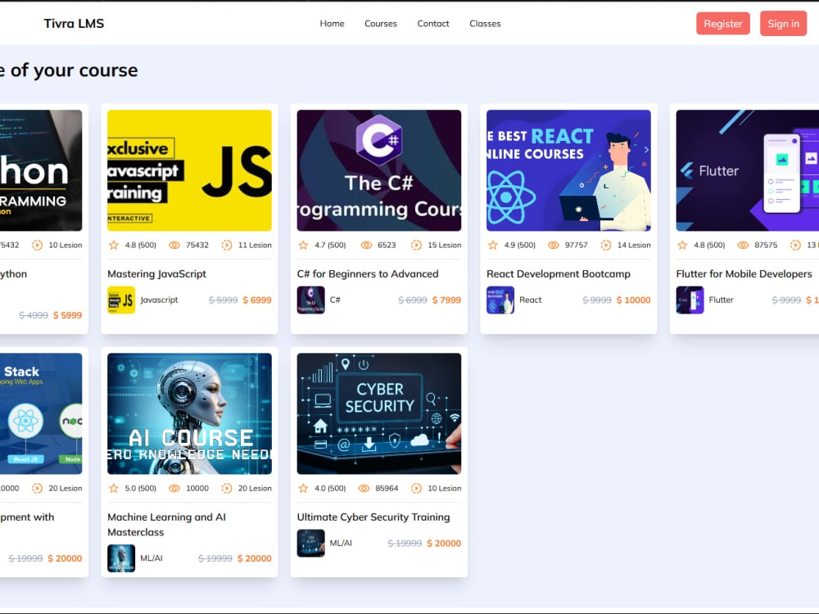Click the star icon on Flutter for Mobile Developers card
The height and width of the screenshot is (614, 819).
coord(682,245)
